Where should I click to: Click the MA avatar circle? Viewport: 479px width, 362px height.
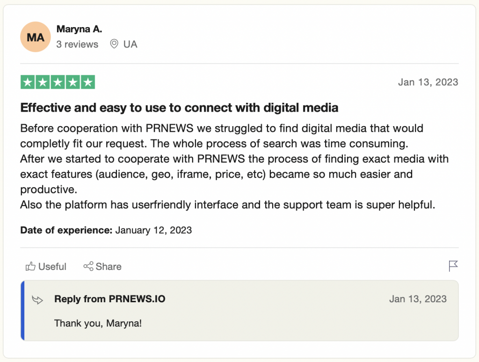click(x=36, y=37)
